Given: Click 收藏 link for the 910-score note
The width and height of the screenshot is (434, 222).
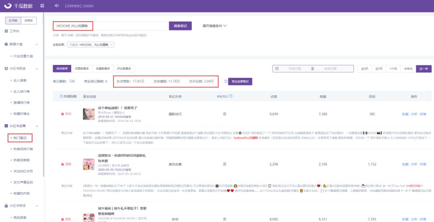Looking at the screenshot, I should click(405, 114).
